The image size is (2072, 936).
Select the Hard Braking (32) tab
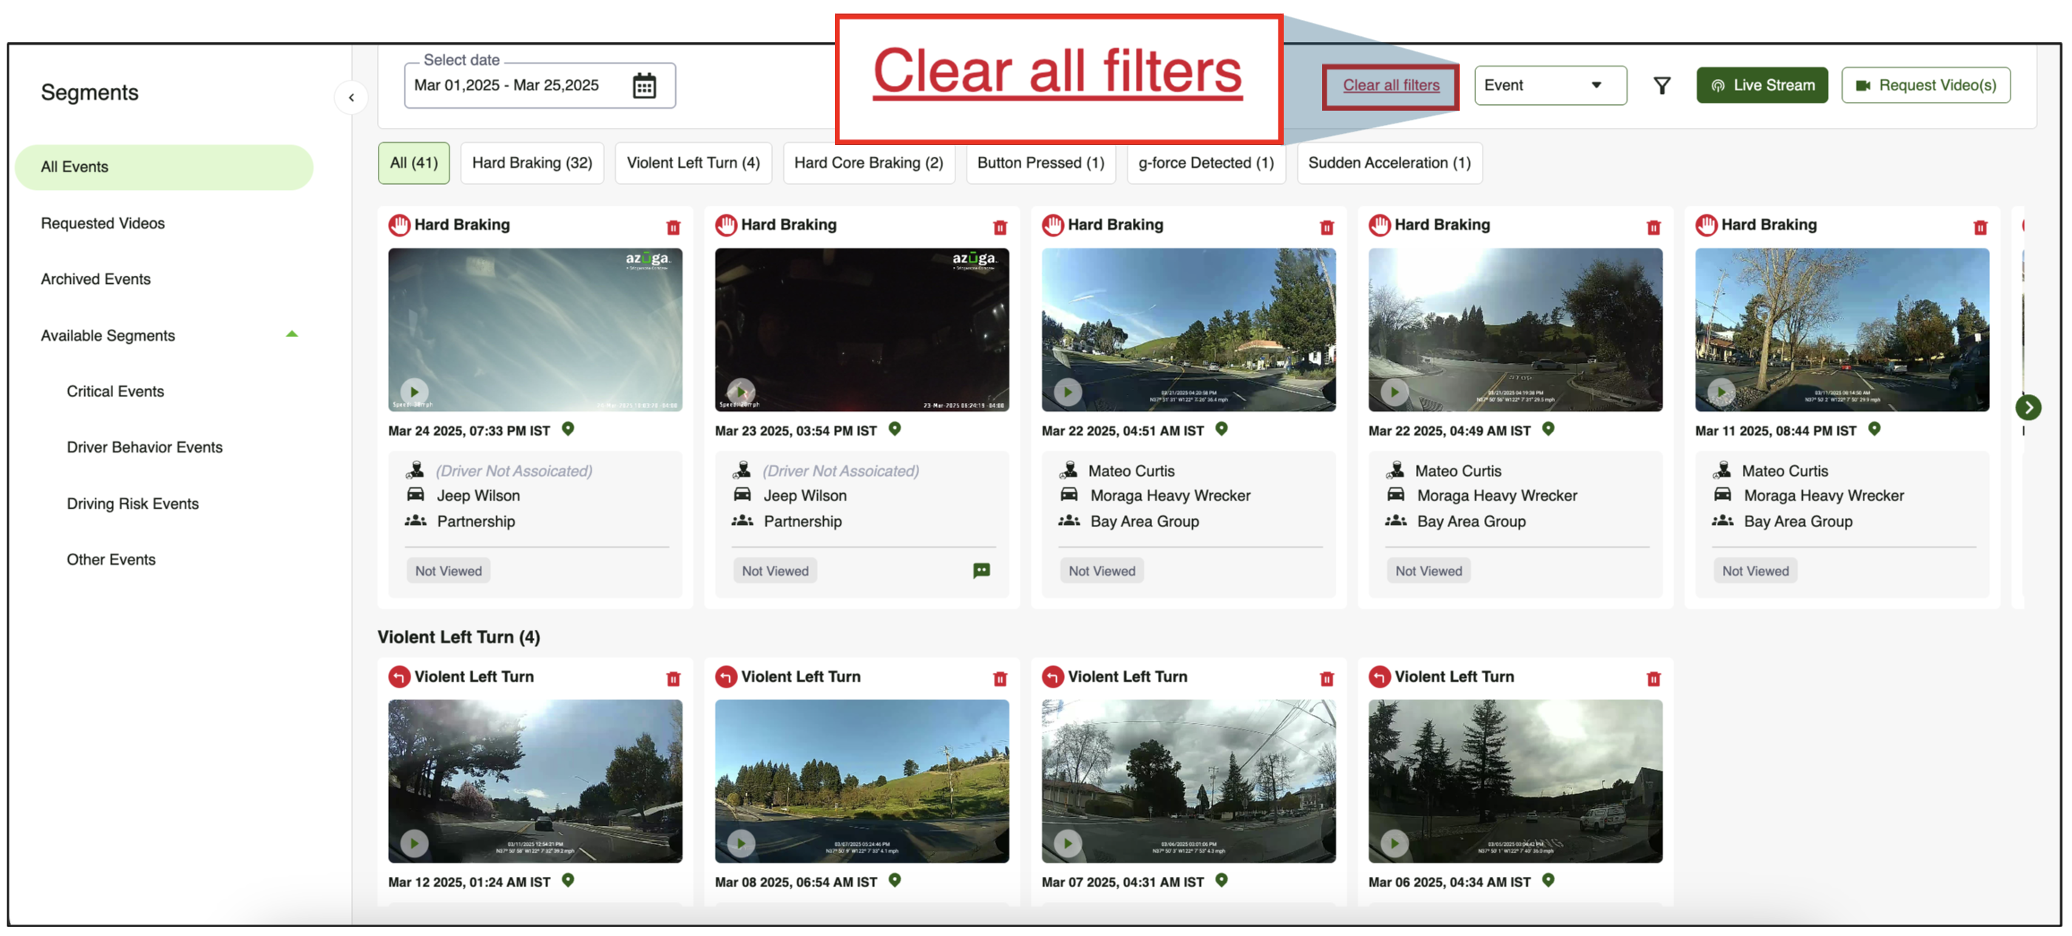tap(532, 163)
